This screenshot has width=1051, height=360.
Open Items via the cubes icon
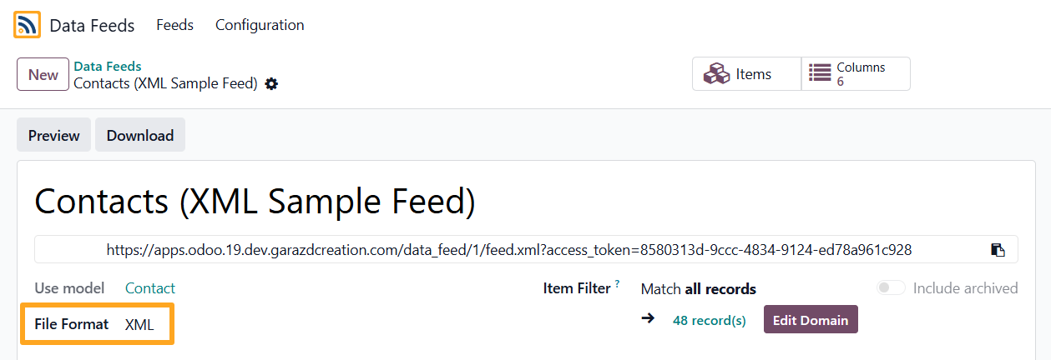(x=716, y=74)
